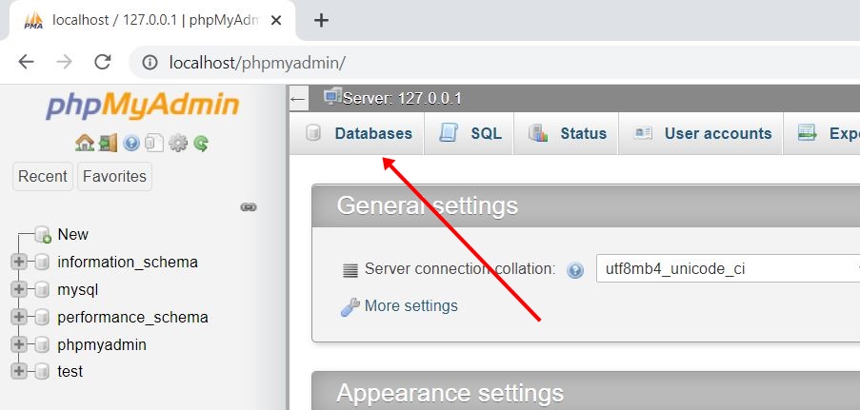The width and height of the screenshot is (860, 410).
Task: Open a new browser tab
Action: point(321,21)
